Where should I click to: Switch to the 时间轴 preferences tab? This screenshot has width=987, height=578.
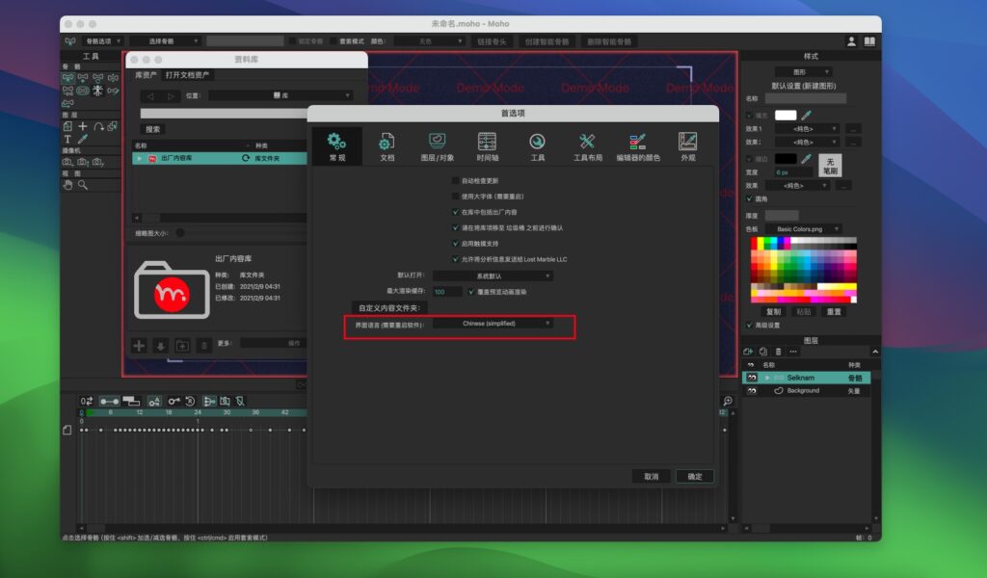[x=487, y=146]
